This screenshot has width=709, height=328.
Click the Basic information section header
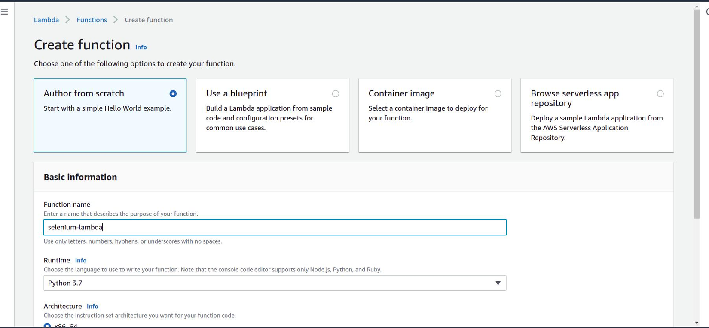80,177
